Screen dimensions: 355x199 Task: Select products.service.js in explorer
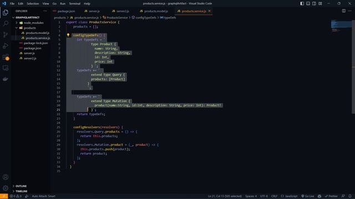coord(38,38)
